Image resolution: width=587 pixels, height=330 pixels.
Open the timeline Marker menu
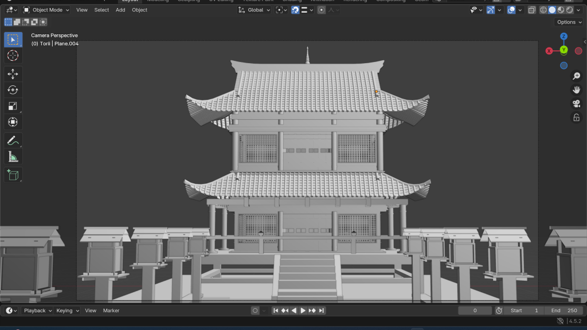tap(111, 311)
